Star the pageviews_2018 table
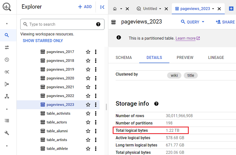 [88, 61]
